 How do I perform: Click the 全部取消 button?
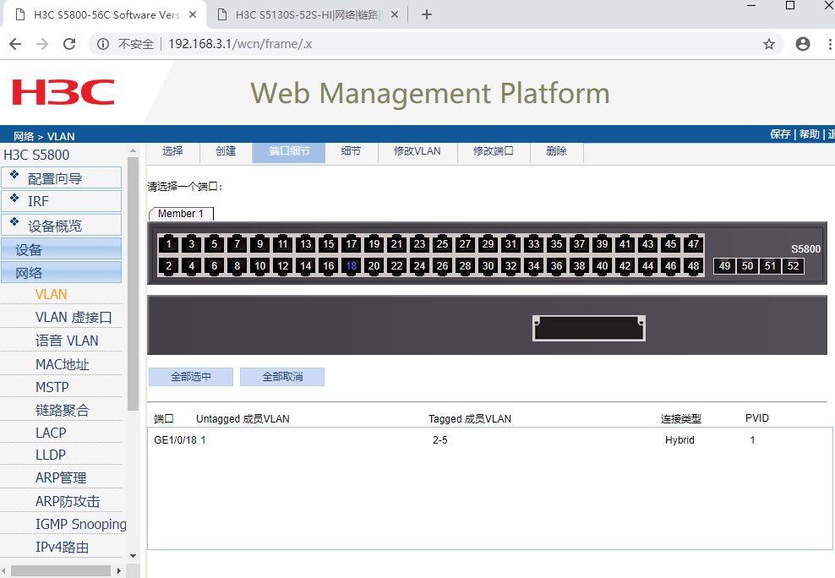(x=282, y=377)
